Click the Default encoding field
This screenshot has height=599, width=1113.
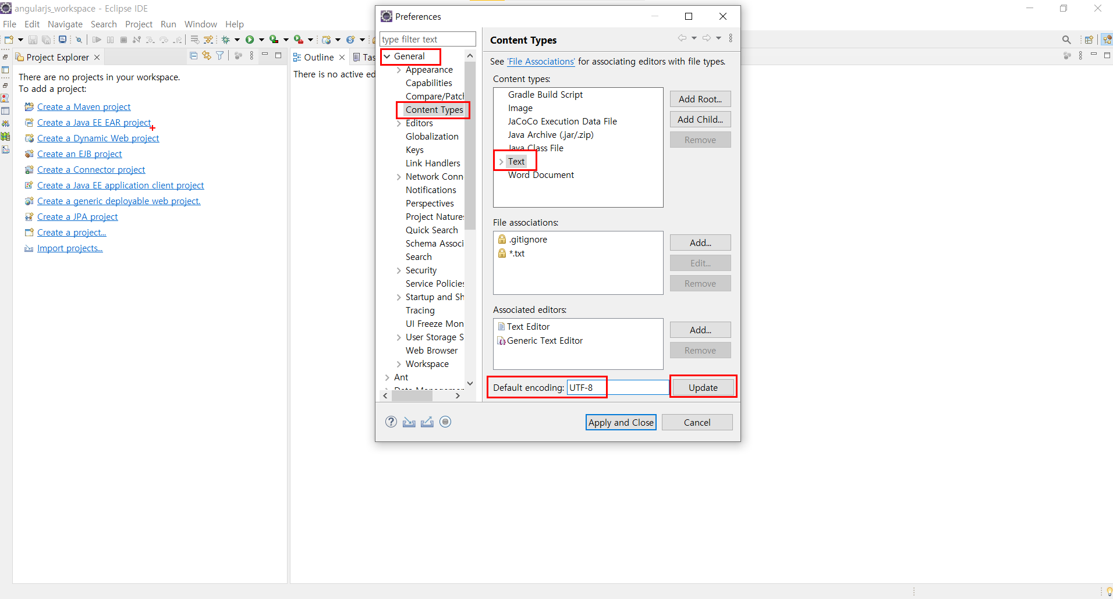point(617,388)
